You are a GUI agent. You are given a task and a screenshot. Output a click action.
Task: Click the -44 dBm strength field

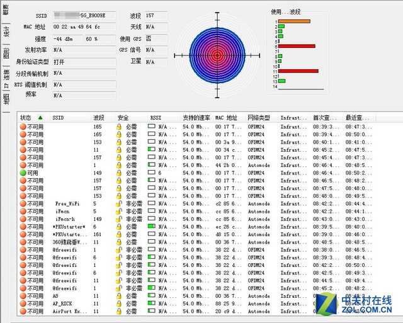(x=68, y=39)
